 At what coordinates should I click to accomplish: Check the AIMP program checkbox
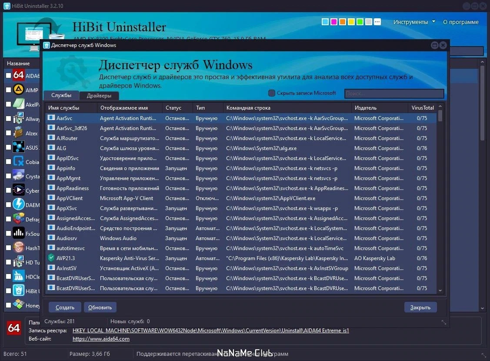click(x=8, y=90)
